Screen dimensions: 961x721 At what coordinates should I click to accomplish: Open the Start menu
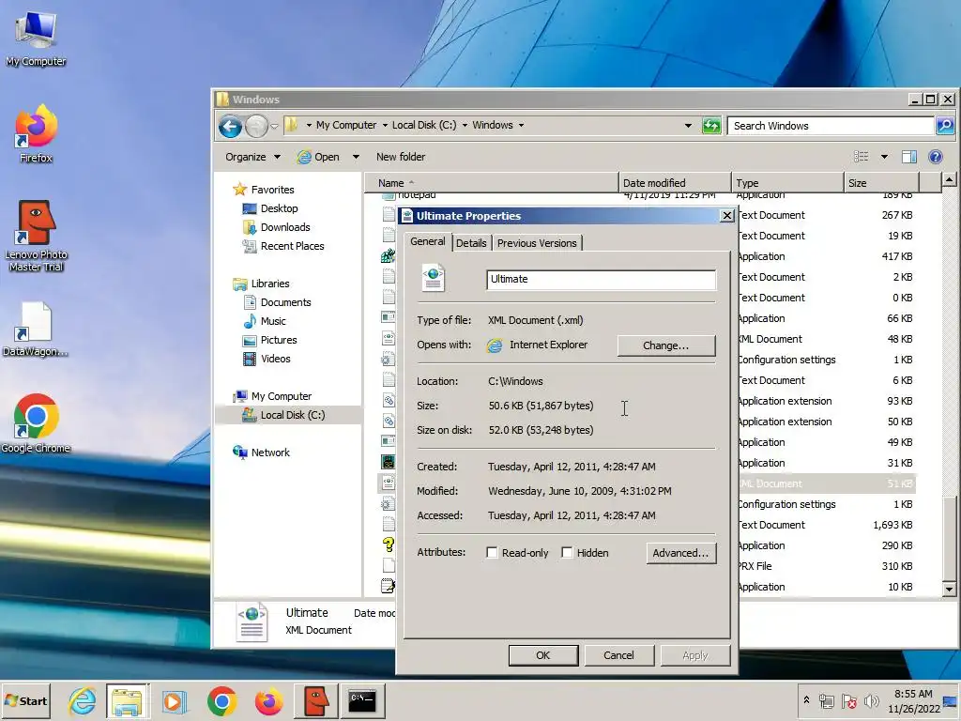point(25,700)
